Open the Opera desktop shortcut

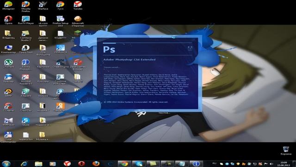[x=8, y=20]
